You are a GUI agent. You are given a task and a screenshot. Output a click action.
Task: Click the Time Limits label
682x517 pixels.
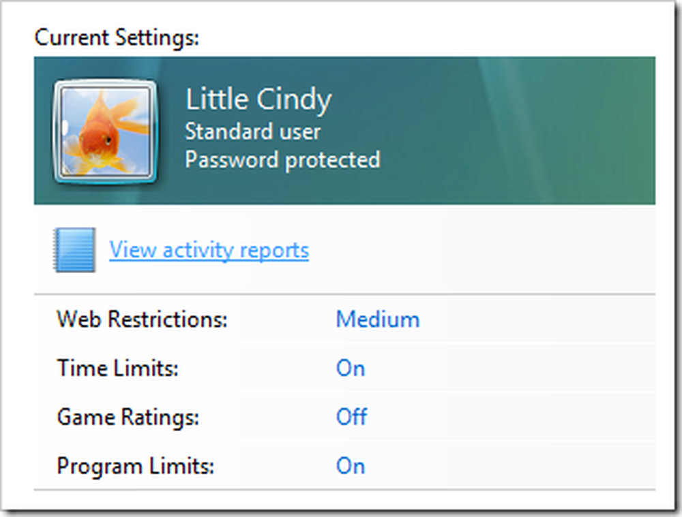pos(118,369)
